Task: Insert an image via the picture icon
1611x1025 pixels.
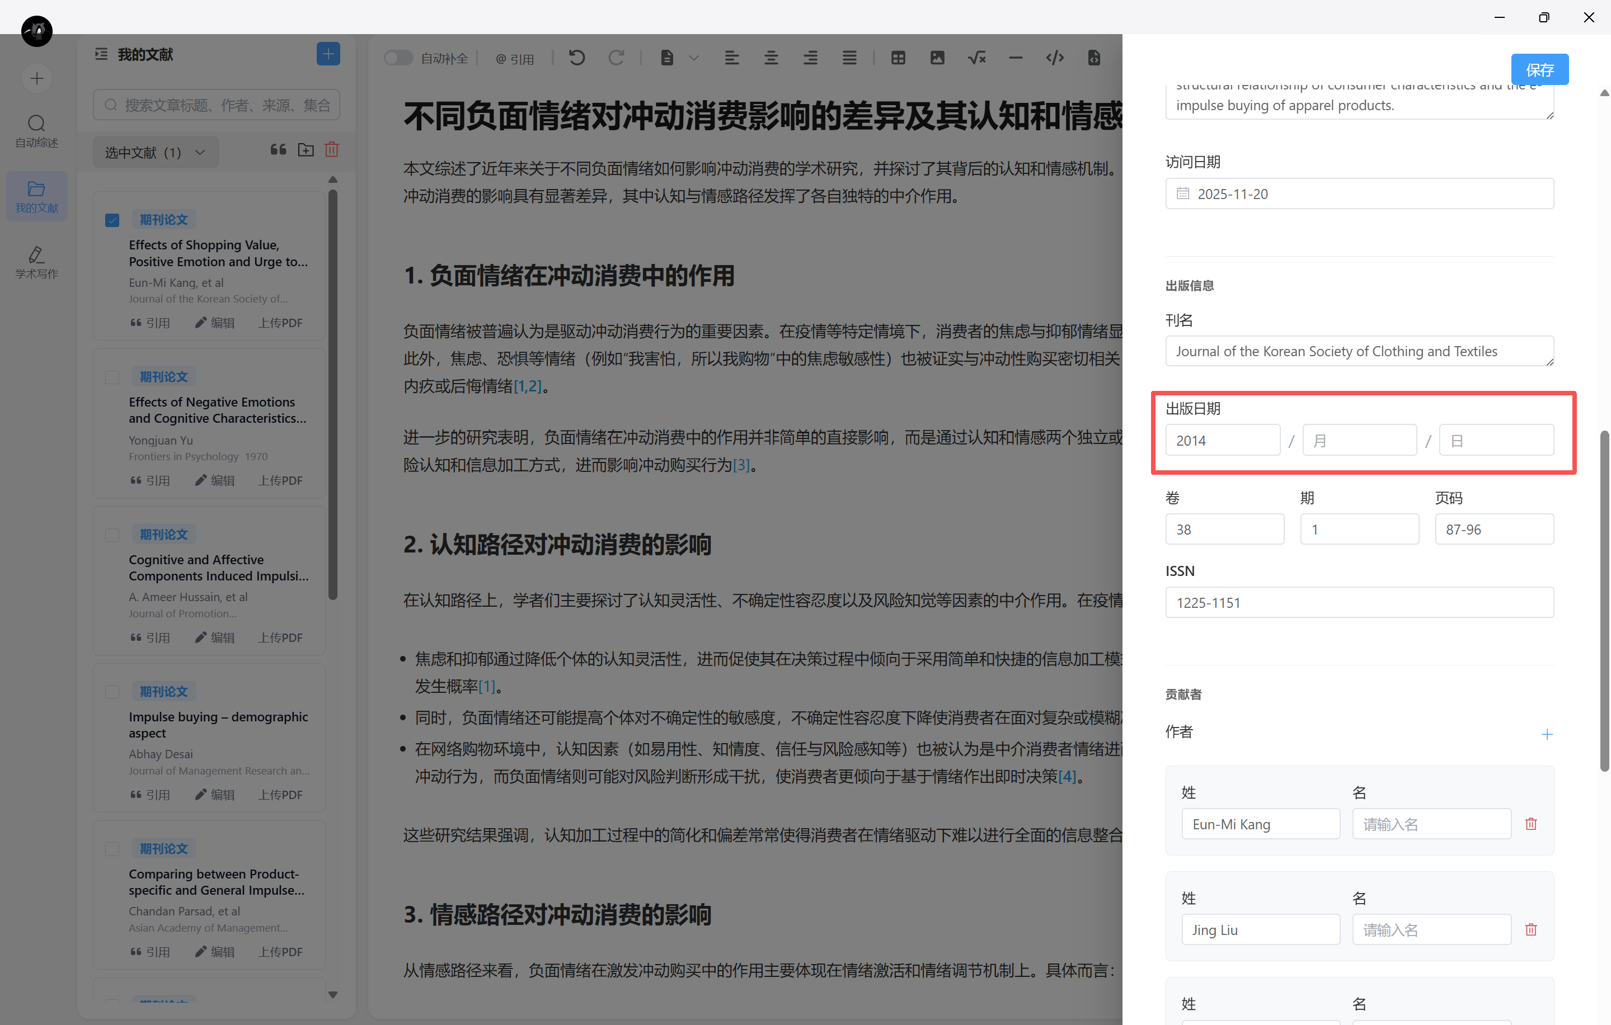Action: pos(937,58)
